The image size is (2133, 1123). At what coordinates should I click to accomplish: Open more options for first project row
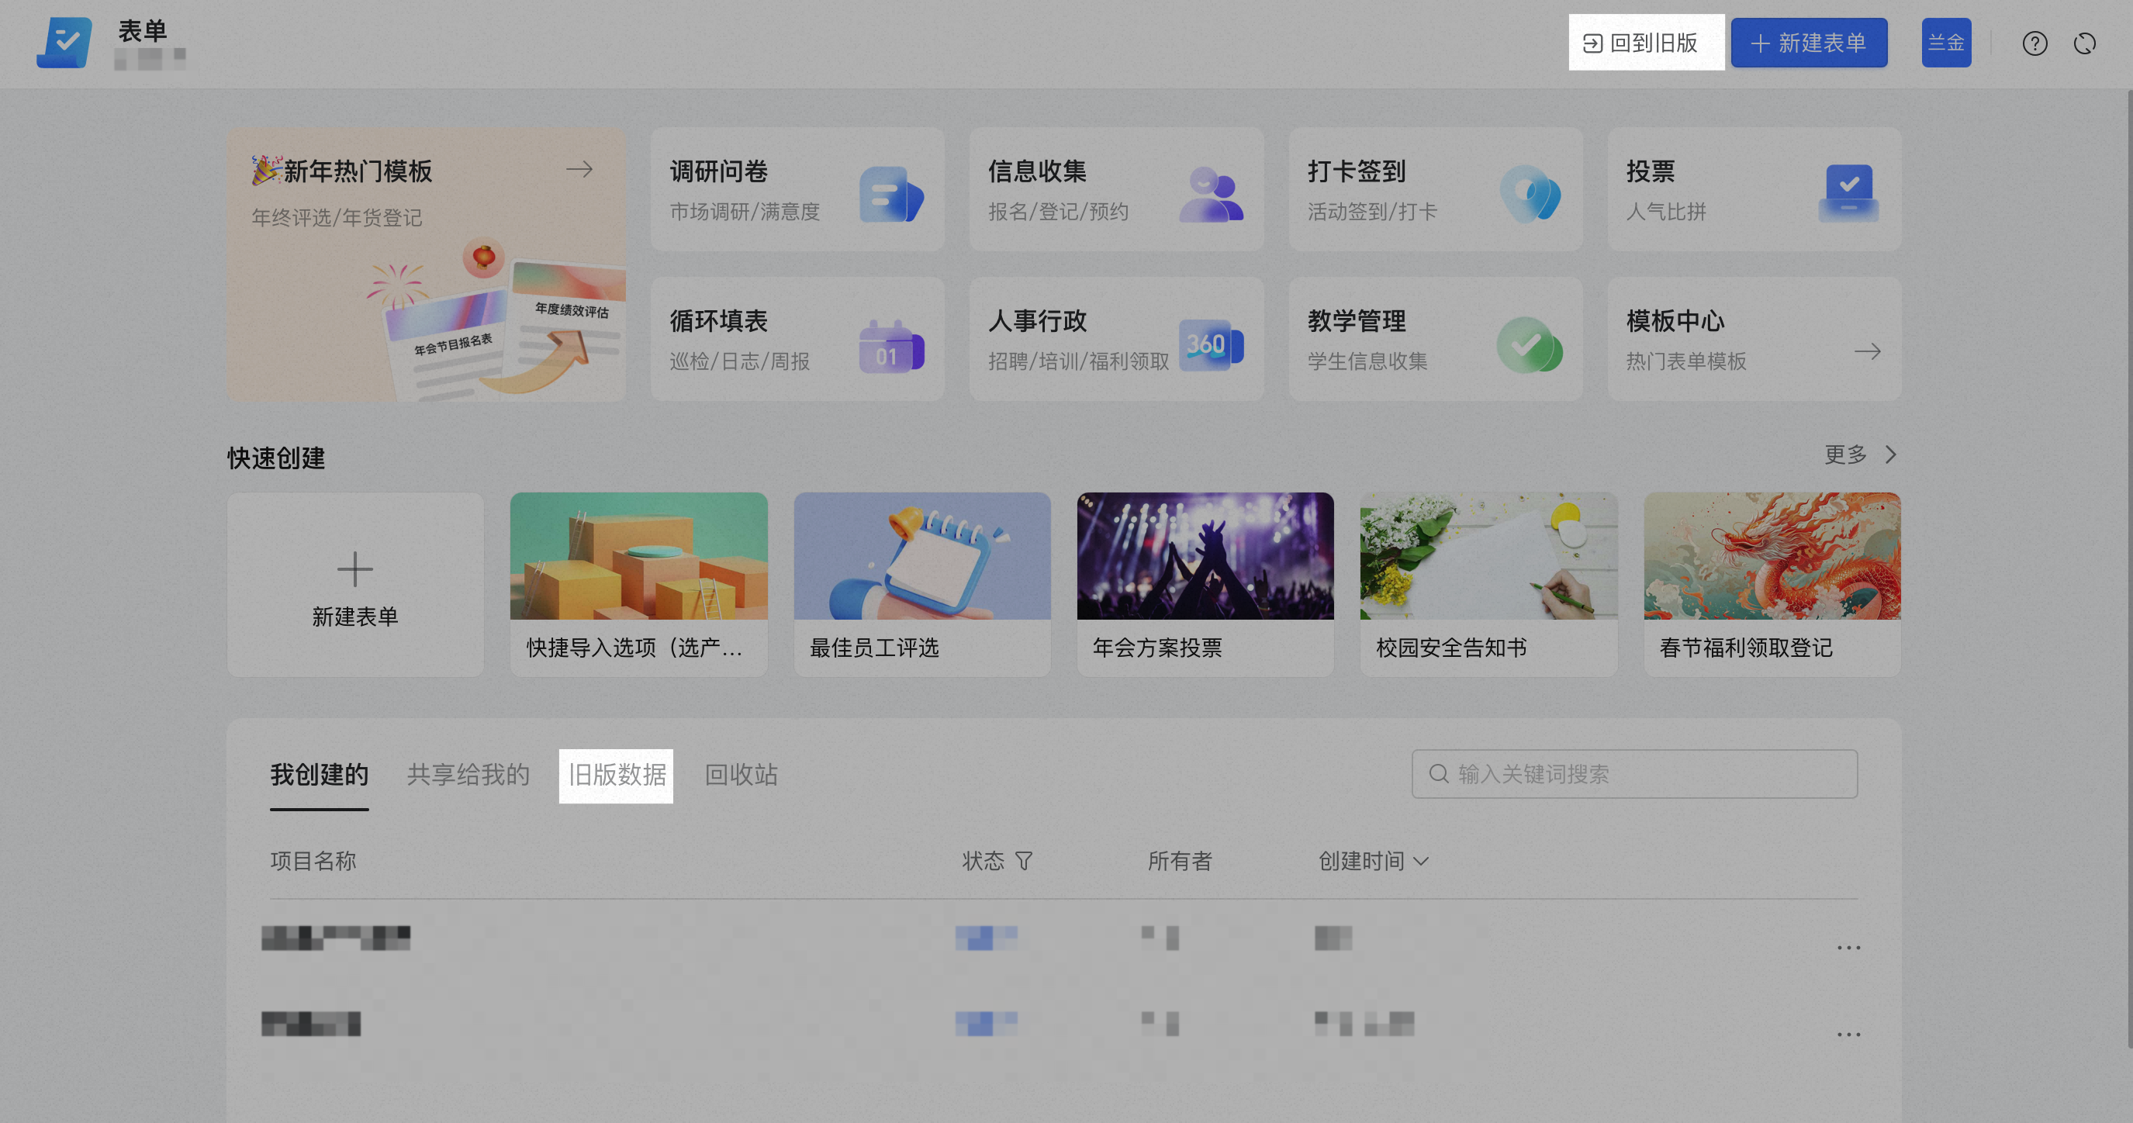pos(1848,948)
